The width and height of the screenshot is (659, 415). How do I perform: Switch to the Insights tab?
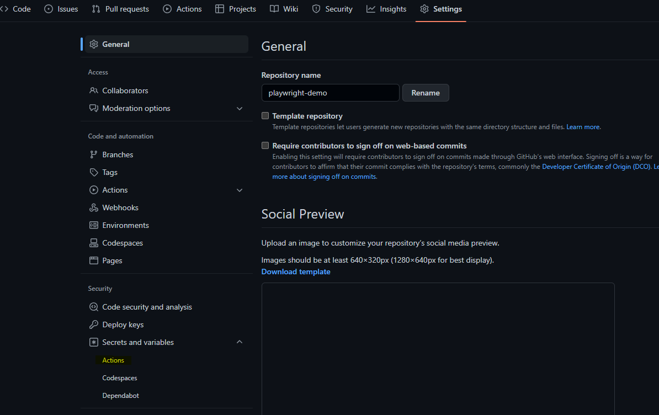coord(387,9)
